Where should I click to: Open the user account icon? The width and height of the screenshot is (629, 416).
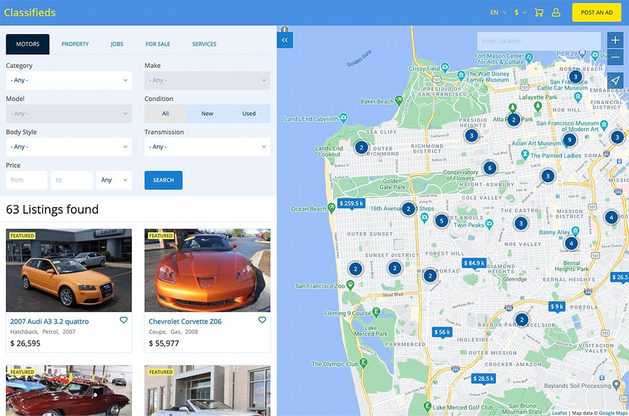click(x=556, y=13)
